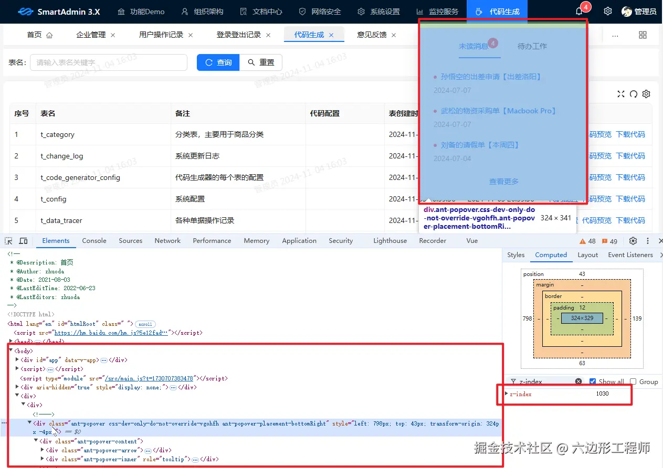Toggle Group checkbox in Computed pane

[633, 381]
